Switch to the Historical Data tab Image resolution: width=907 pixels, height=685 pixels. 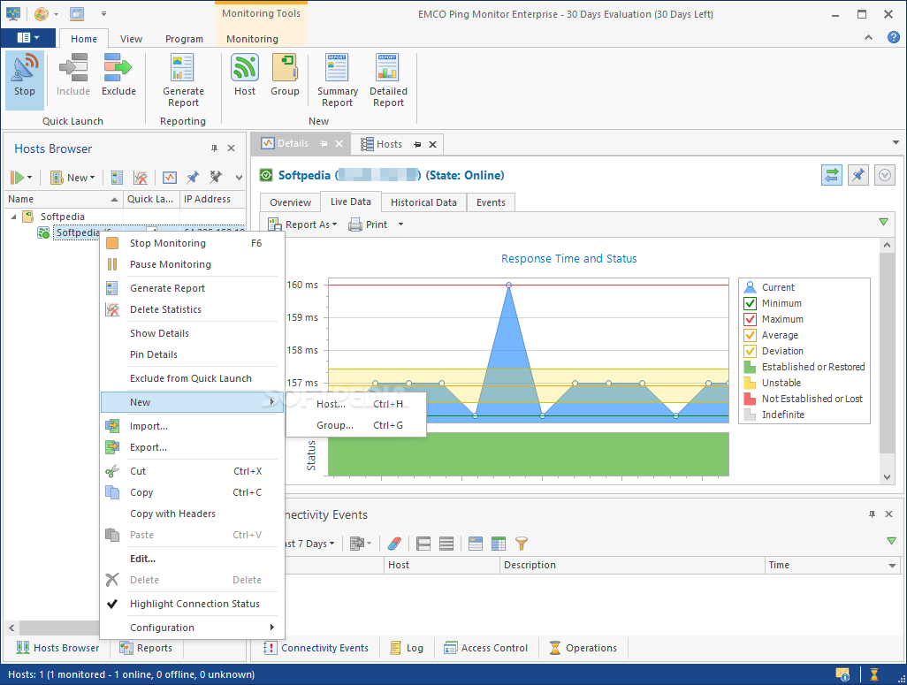[x=423, y=202]
